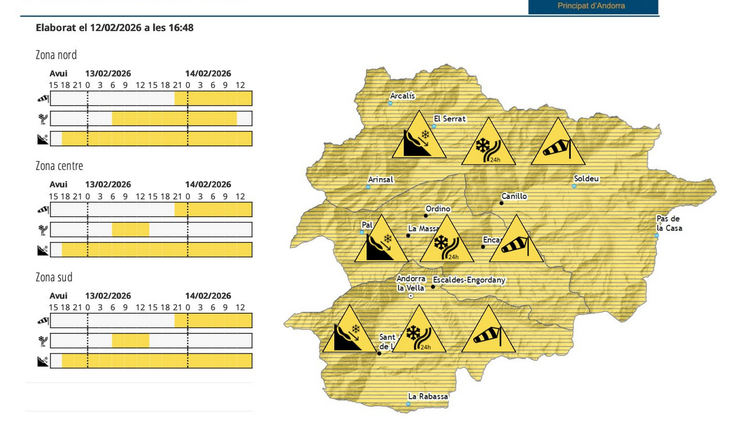The height and width of the screenshot is (423, 754).
Task: Click the southern zone wind sock warning triangle
Action: pyautogui.click(x=488, y=333)
